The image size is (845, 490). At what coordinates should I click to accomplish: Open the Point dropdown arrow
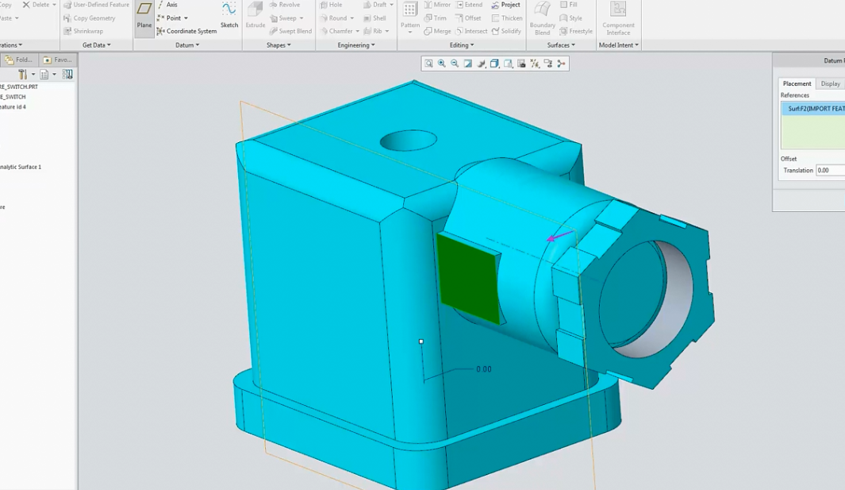[186, 18]
